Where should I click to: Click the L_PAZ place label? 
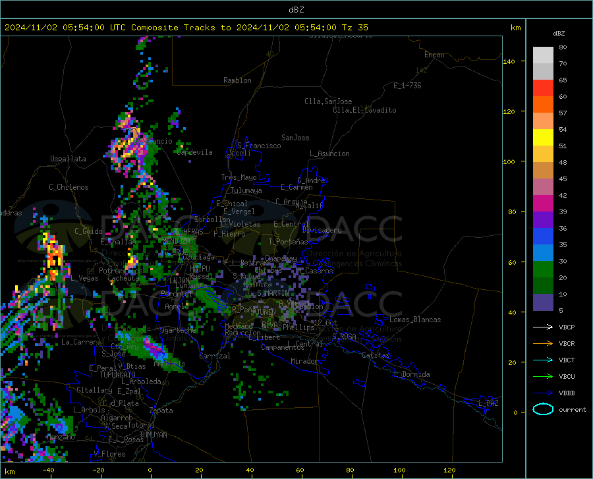[488, 403]
